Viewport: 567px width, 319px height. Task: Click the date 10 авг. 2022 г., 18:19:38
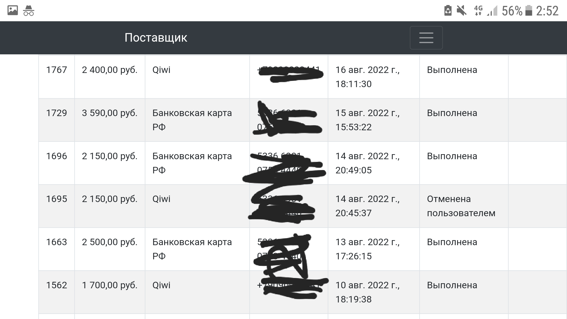point(367,292)
